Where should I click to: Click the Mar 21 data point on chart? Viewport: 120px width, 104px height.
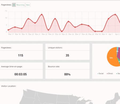click(35, 23)
